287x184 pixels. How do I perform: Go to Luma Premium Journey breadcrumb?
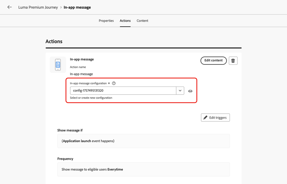click(x=38, y=7)
